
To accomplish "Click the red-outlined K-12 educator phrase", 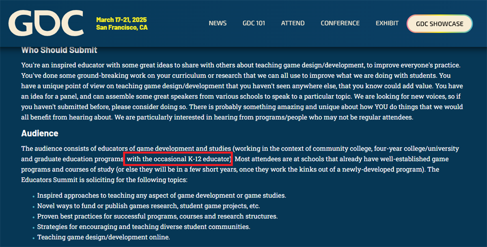I will tap(178, 159).
